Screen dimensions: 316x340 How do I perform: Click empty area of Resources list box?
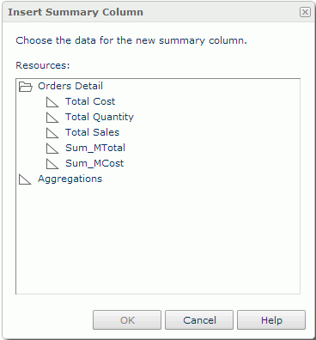158,238
